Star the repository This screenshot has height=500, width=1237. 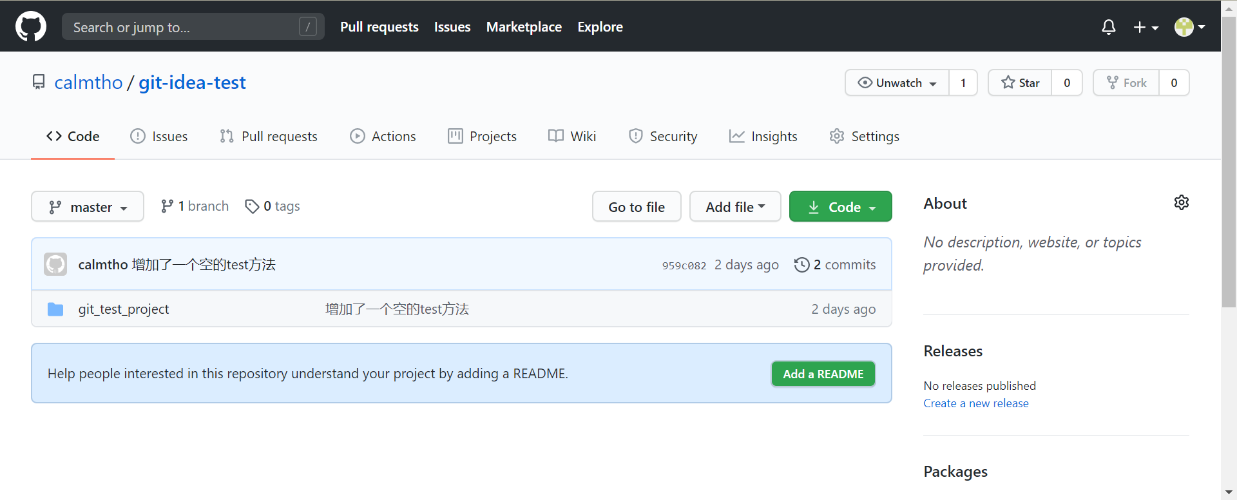1020,82
